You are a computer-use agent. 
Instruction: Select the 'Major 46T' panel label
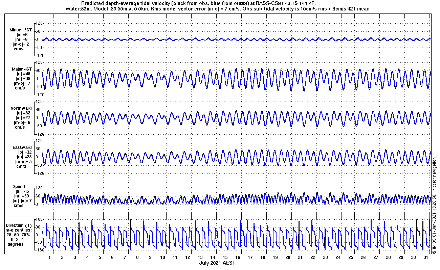(x=22, y=69)
